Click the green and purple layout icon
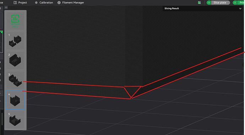The height and width of the screenshot is (135, 245). [x=200, y=2]
